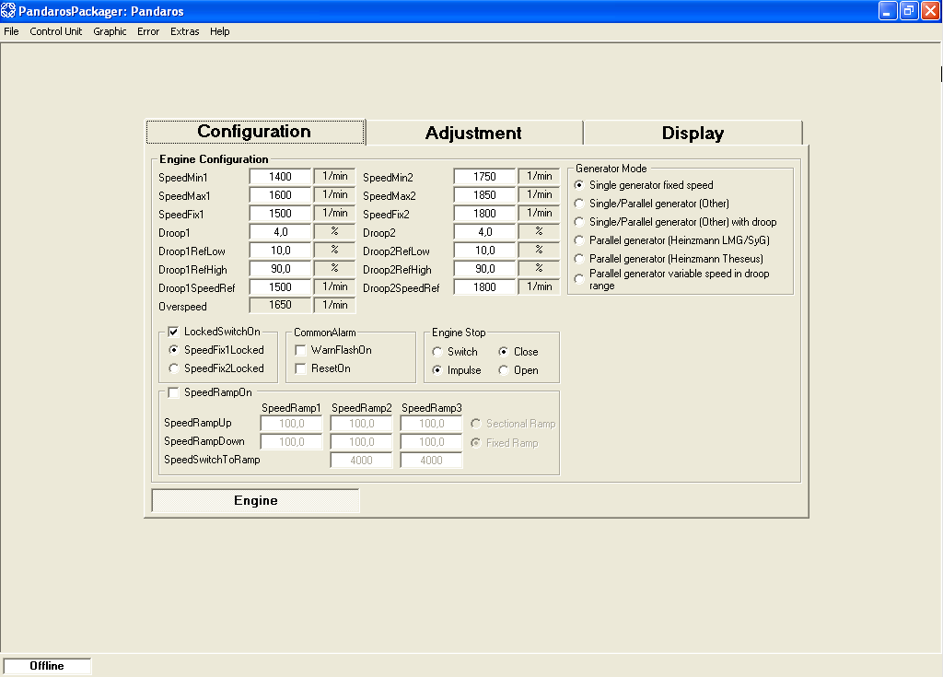This screenshot has height=677, width=943.
Task: Click the SpeedRampUp label
Action: [x=198, y=423]
